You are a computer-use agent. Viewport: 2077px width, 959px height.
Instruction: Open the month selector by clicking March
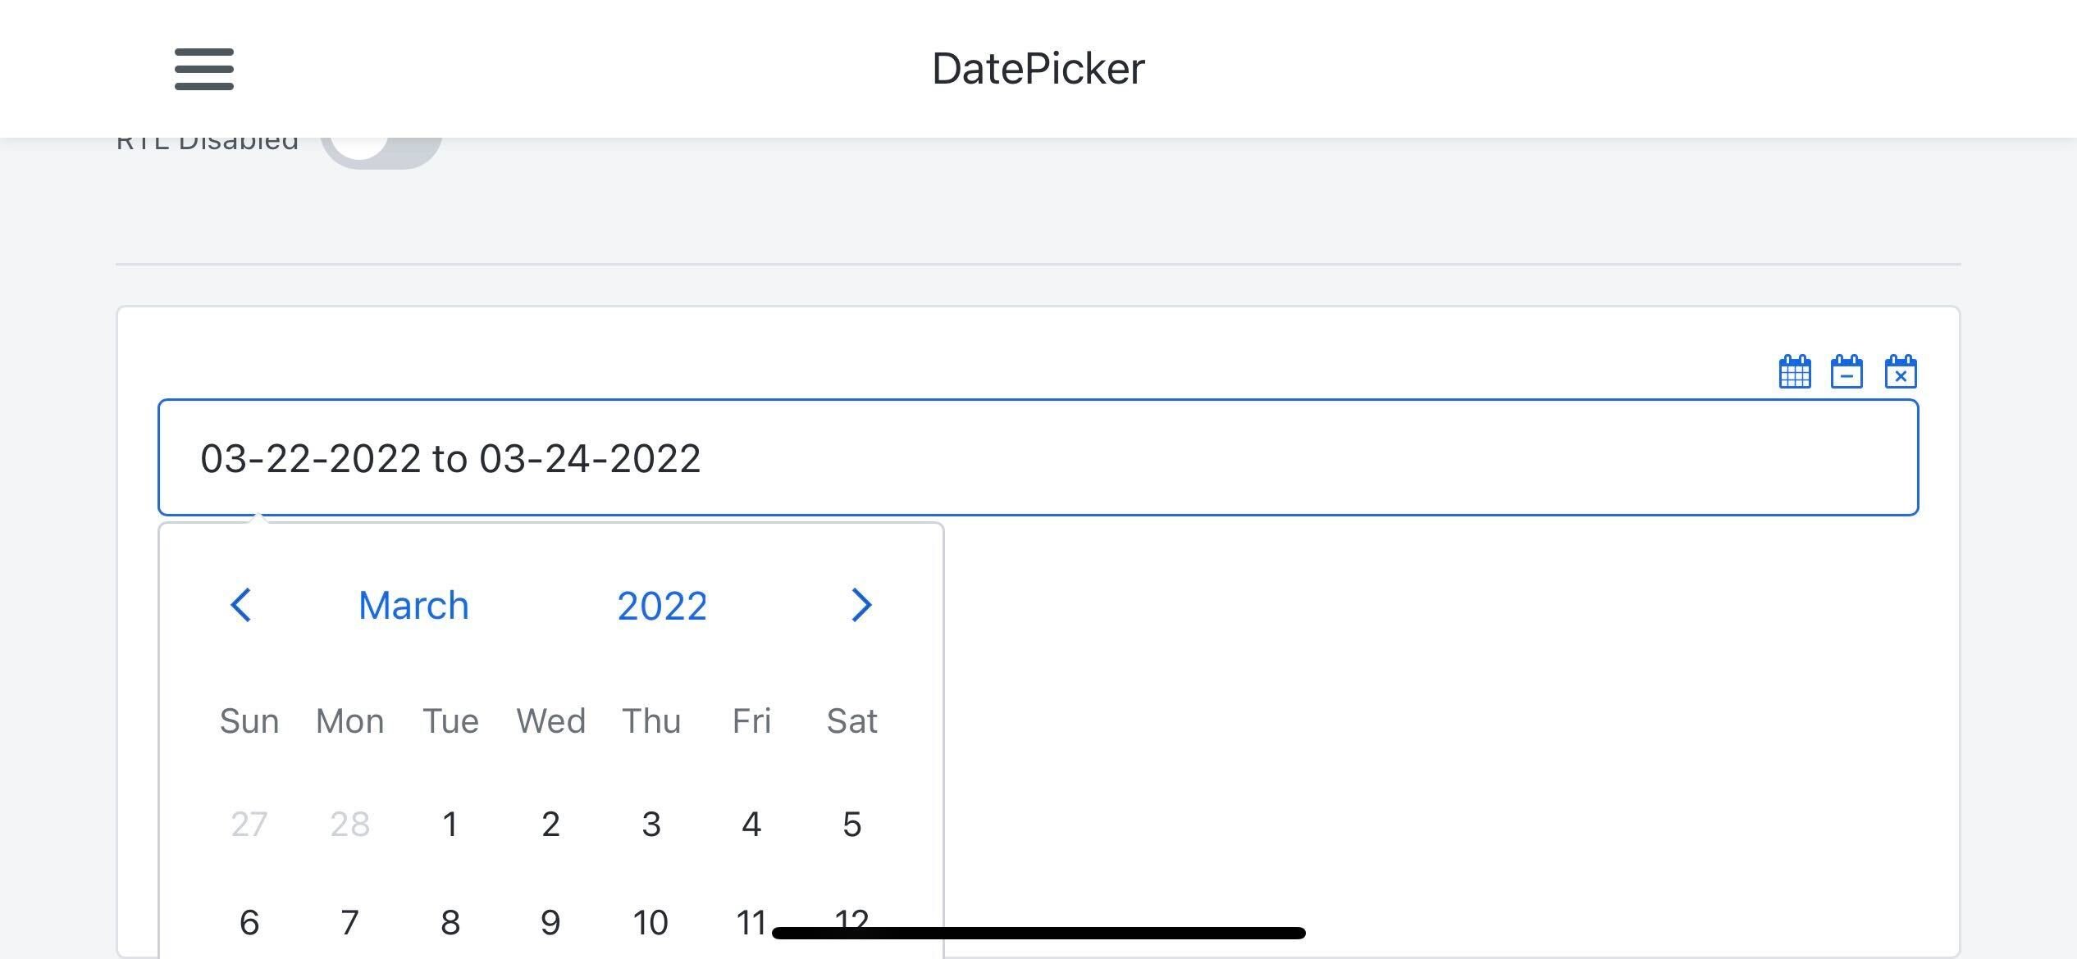413,605
